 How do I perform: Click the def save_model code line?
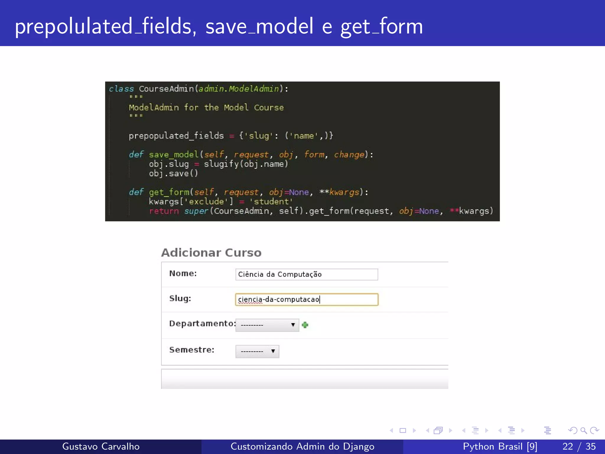click(251, 155)
